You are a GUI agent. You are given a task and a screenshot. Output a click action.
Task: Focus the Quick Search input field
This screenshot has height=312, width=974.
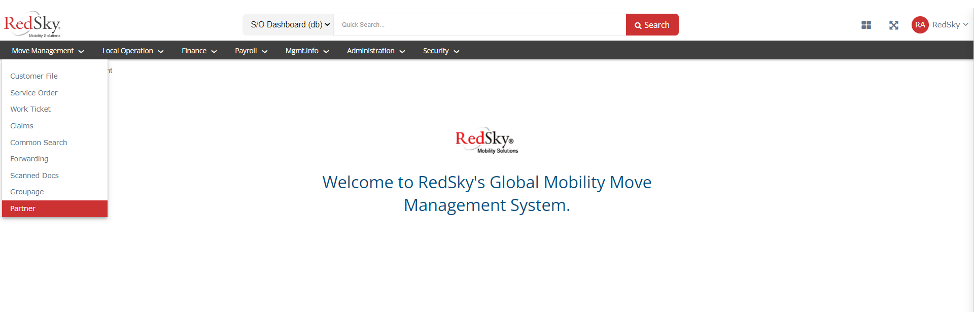click(x=479, y=25)
